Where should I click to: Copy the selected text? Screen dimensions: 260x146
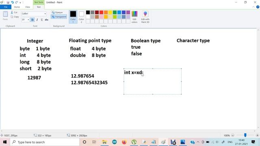pos(15,17)
